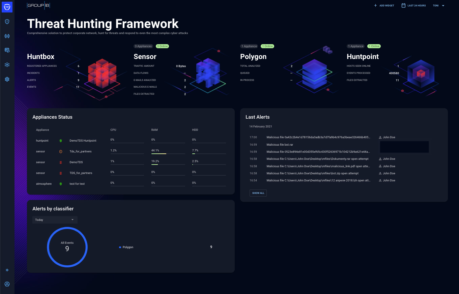Screen dimensions: 459x294
Task: Open the Last 24 Hours time range picker
Action: pyautogui.click(x=413, y=6)
